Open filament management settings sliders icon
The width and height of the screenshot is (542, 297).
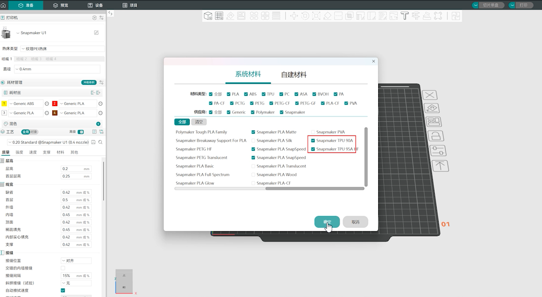101,82
